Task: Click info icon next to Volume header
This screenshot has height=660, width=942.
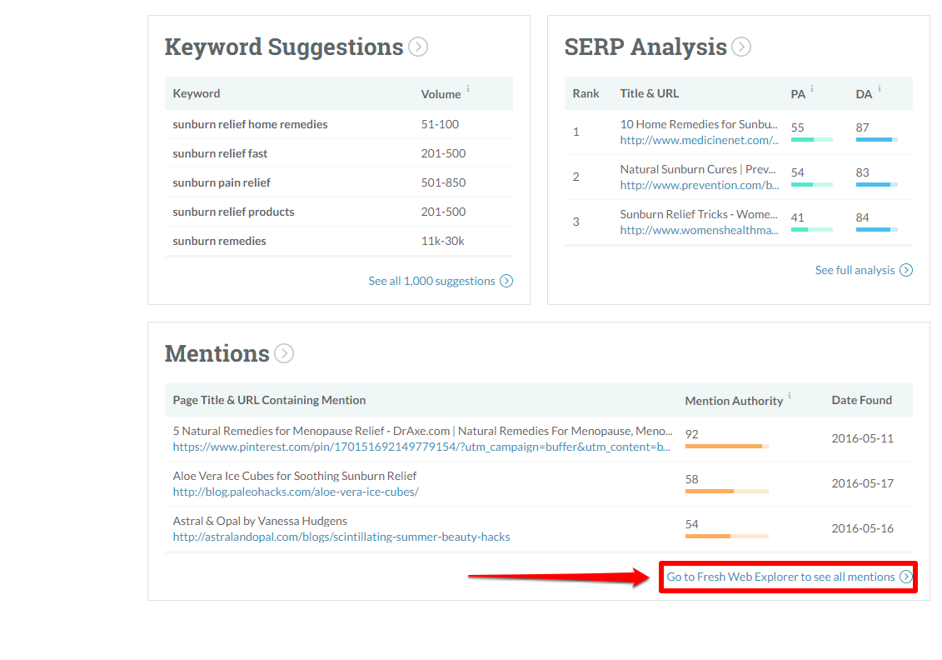Action: pyautogui.click(x=468, y=88)
